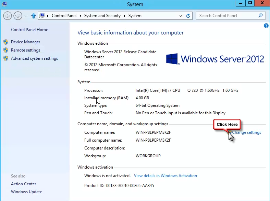Minimize the System window
The image size is (270, 201).
(241, 3)
